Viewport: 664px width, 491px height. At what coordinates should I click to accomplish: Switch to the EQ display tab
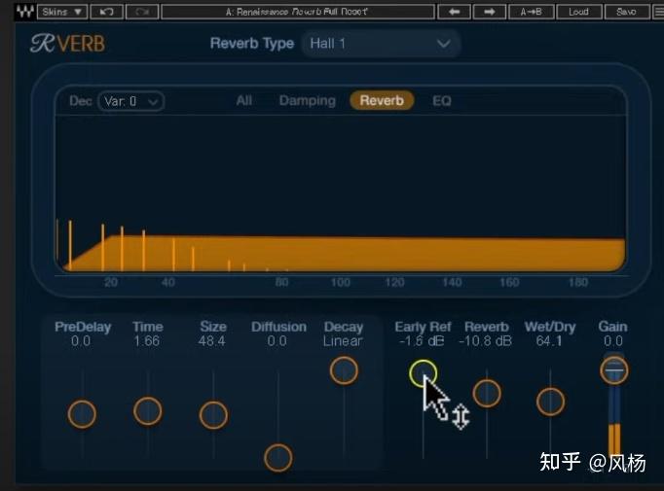coord(442,101)
